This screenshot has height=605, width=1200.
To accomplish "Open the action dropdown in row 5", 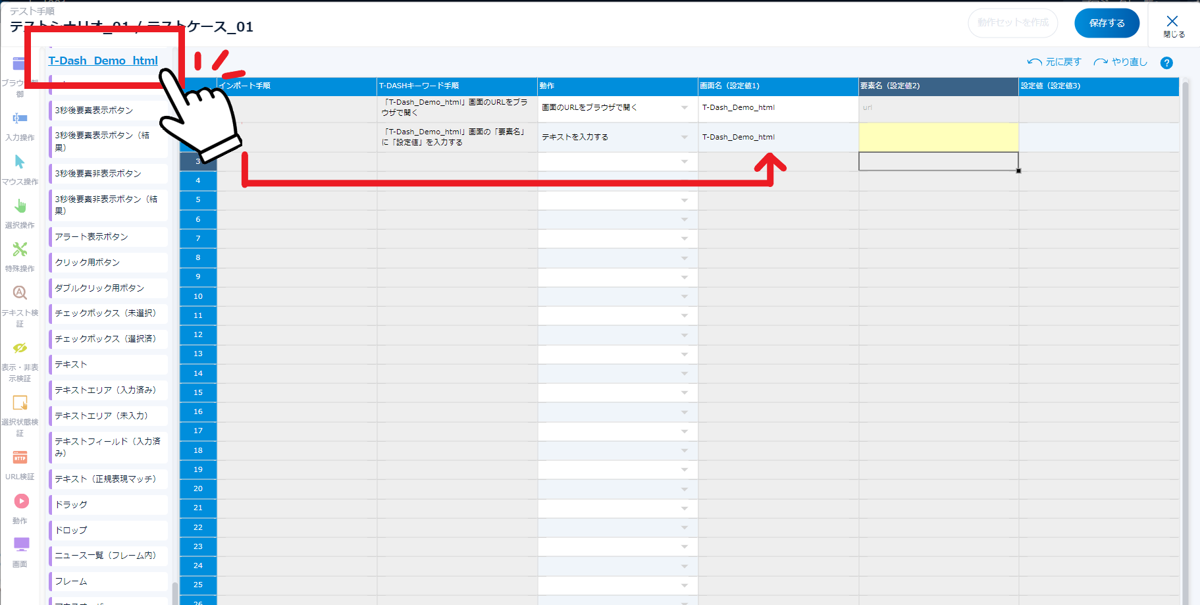I will click(685, 200).
